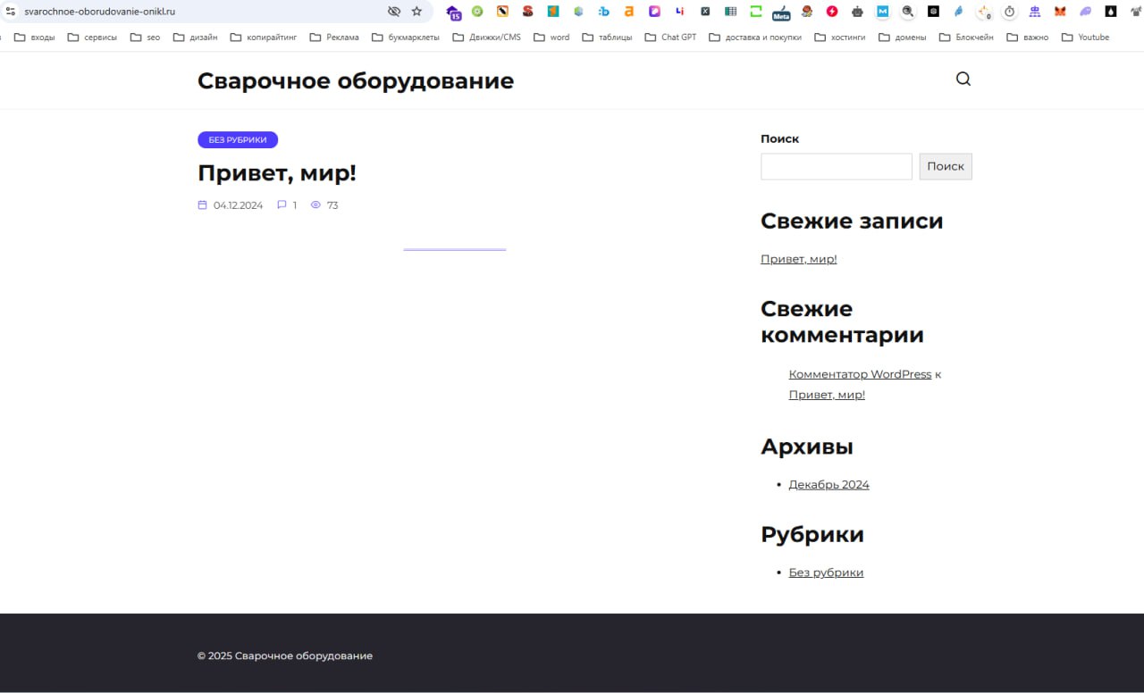Click the stopwatch timer extension icon
Viewport: 1144px width, 693px height.
point(1009,11)
